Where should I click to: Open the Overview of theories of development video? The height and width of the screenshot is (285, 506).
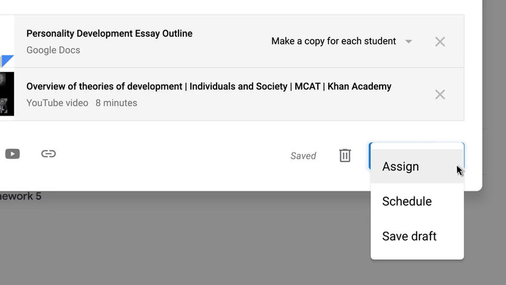pyautogui.click(x=209, y=87)
